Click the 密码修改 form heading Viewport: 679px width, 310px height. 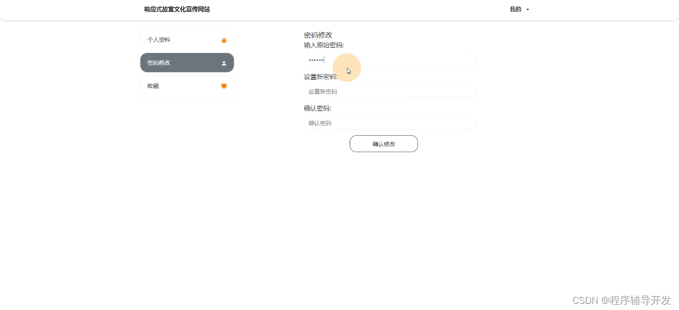(x=318, y=35)
